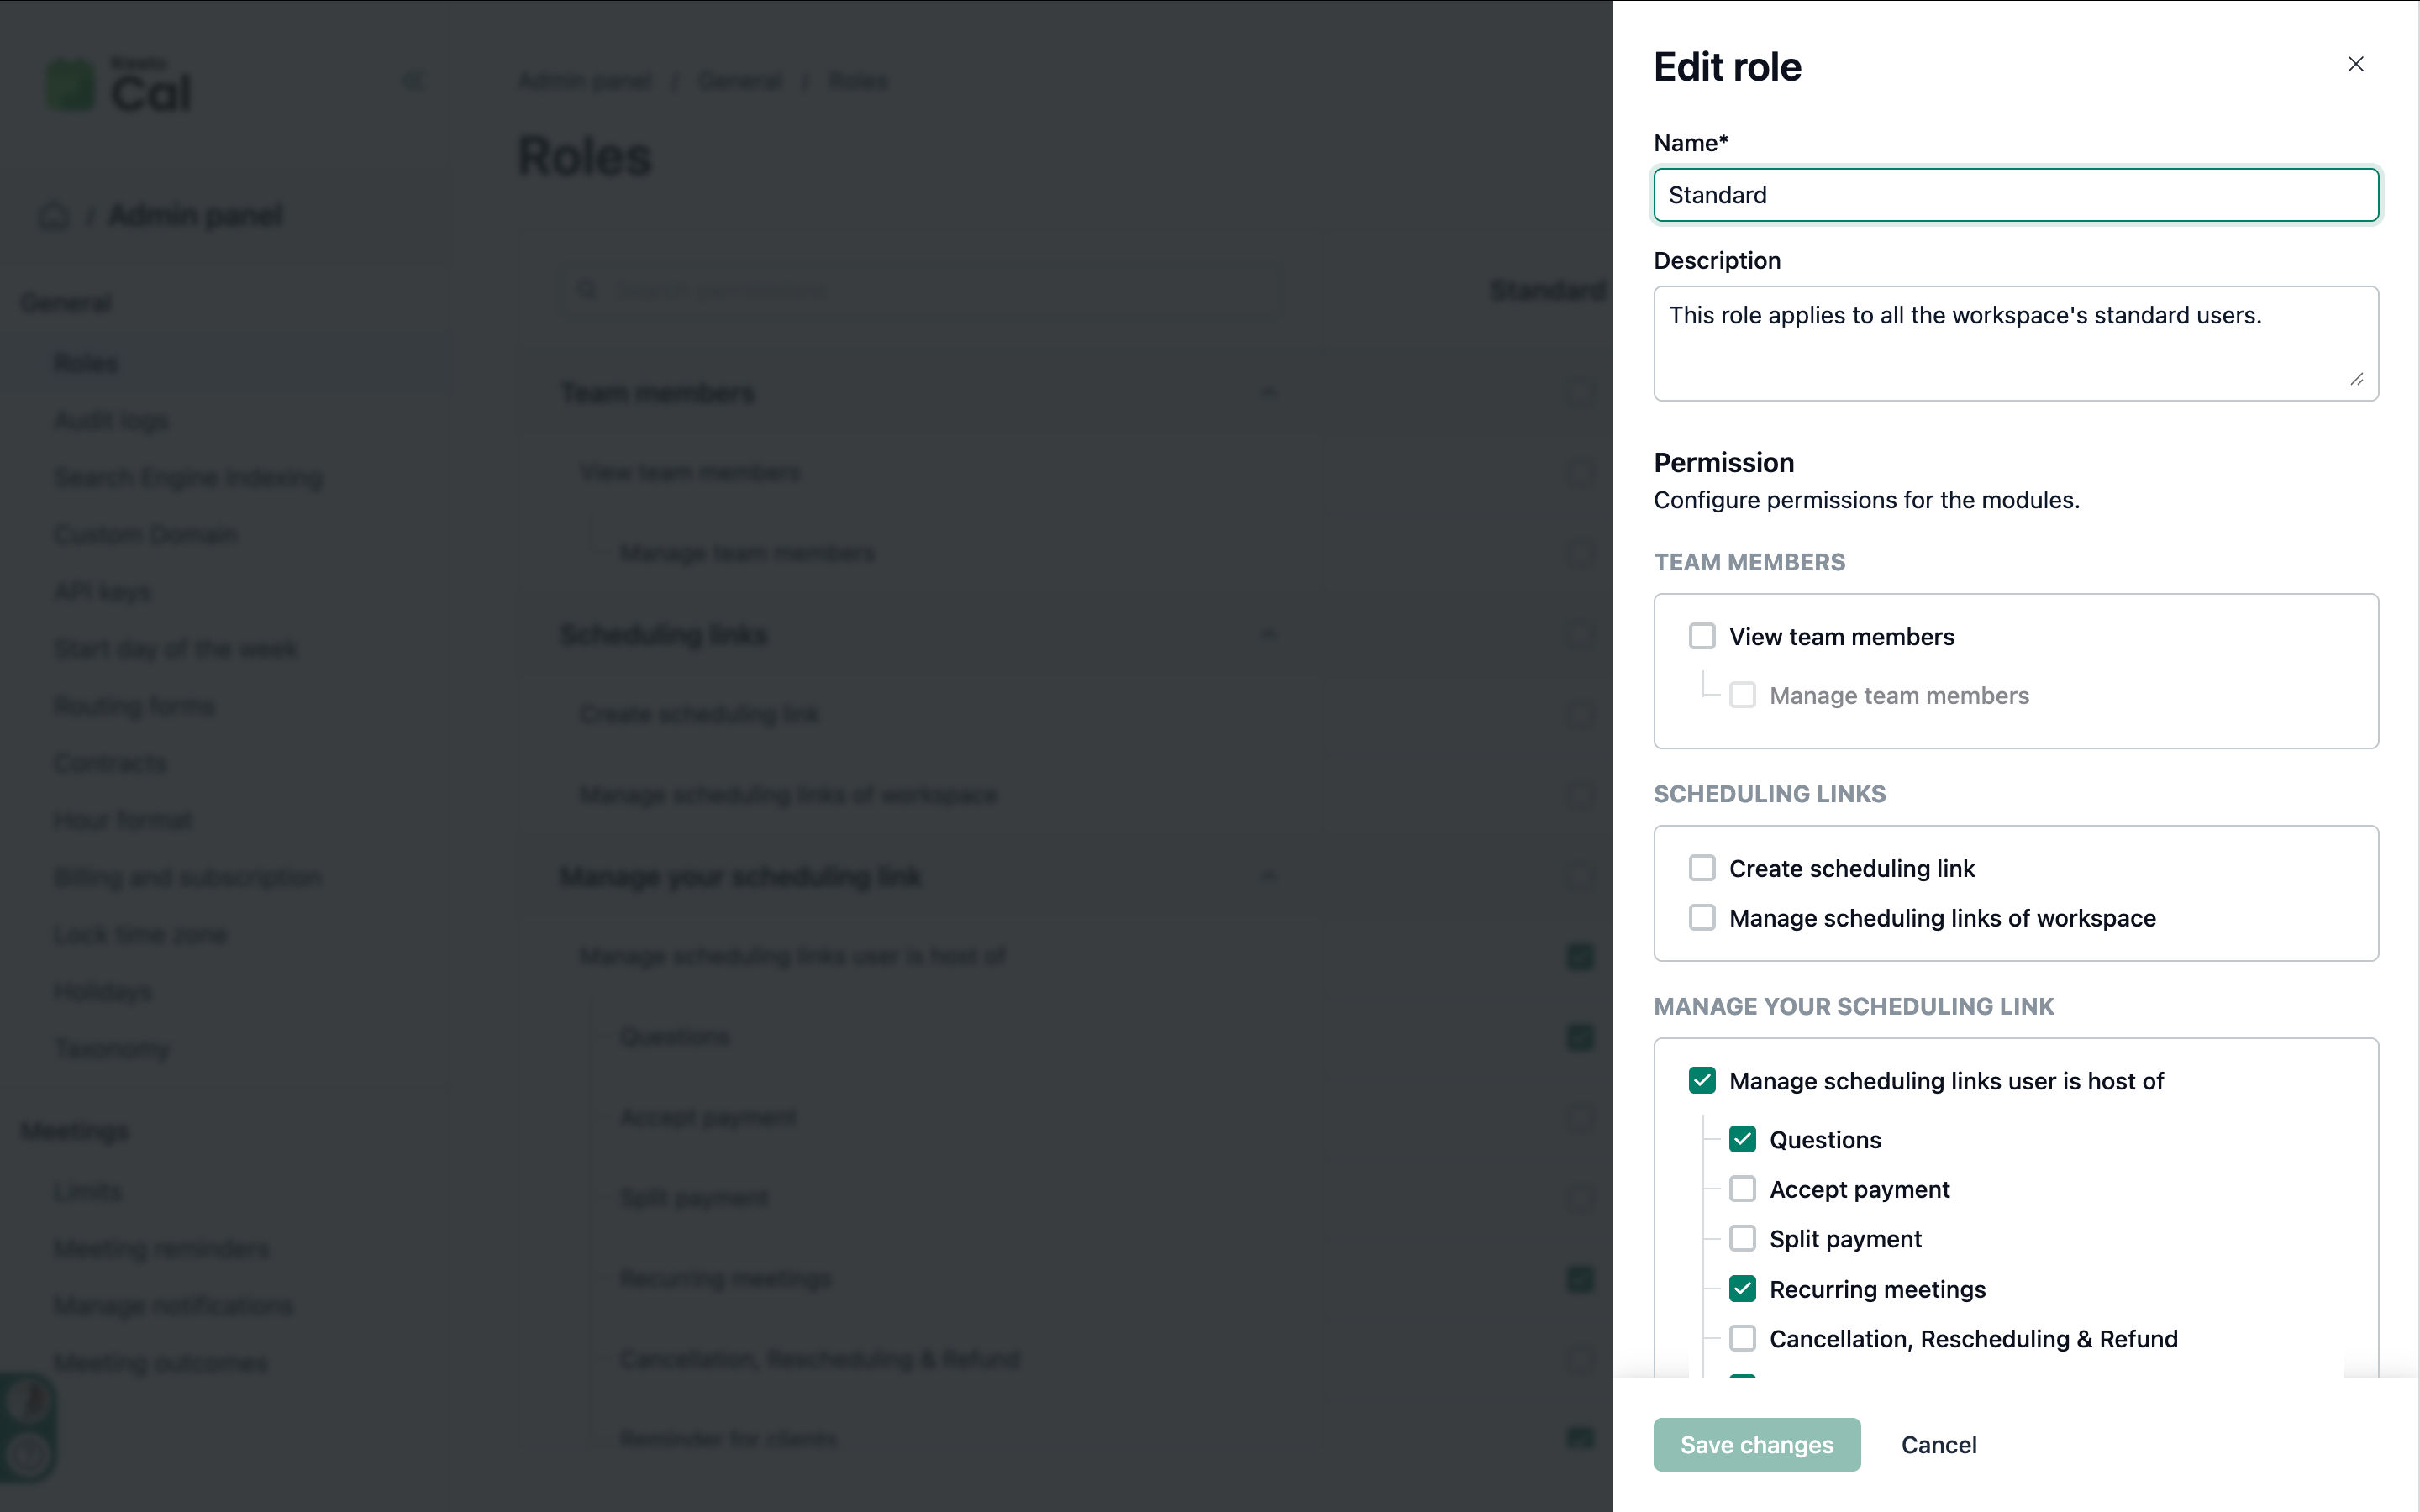Click the Description text area
The width and height of the screenshot is (2420, 1512).
(x=2015, y=343)
